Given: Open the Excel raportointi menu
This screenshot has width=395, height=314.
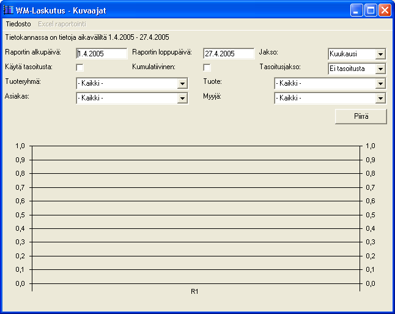Looking at the screenshot, I should point(62,24).
